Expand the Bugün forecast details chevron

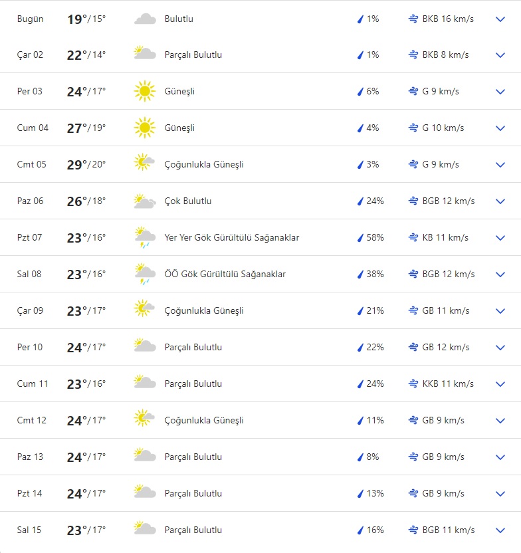500,19
